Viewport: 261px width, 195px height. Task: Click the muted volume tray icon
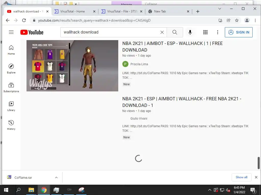coord(228,190)
